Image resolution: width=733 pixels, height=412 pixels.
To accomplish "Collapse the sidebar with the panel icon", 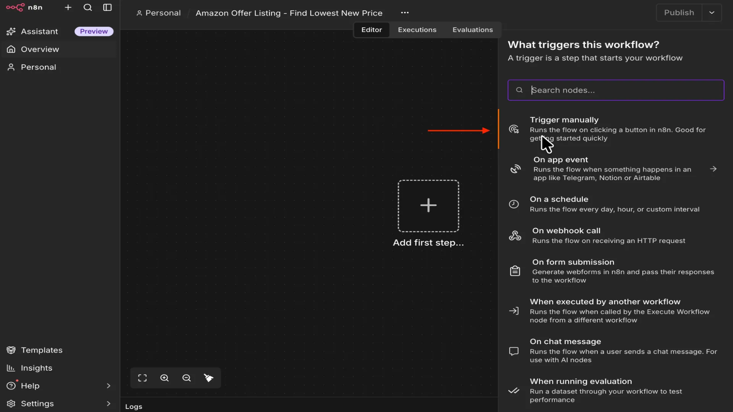I will click(108, 8).
